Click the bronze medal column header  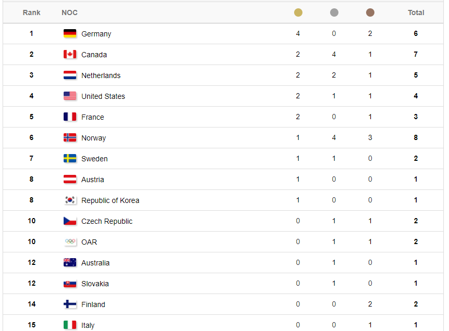(x=370, y=12)
